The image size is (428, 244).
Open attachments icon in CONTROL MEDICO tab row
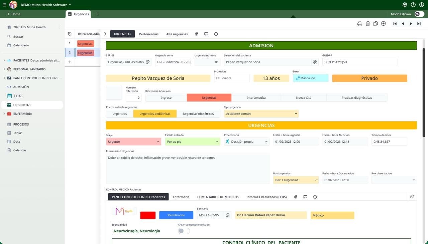(296, 197)
